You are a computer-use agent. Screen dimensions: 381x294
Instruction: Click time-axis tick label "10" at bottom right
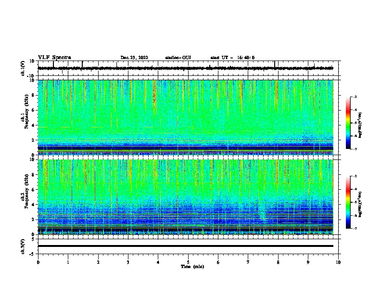click(338, 262)
